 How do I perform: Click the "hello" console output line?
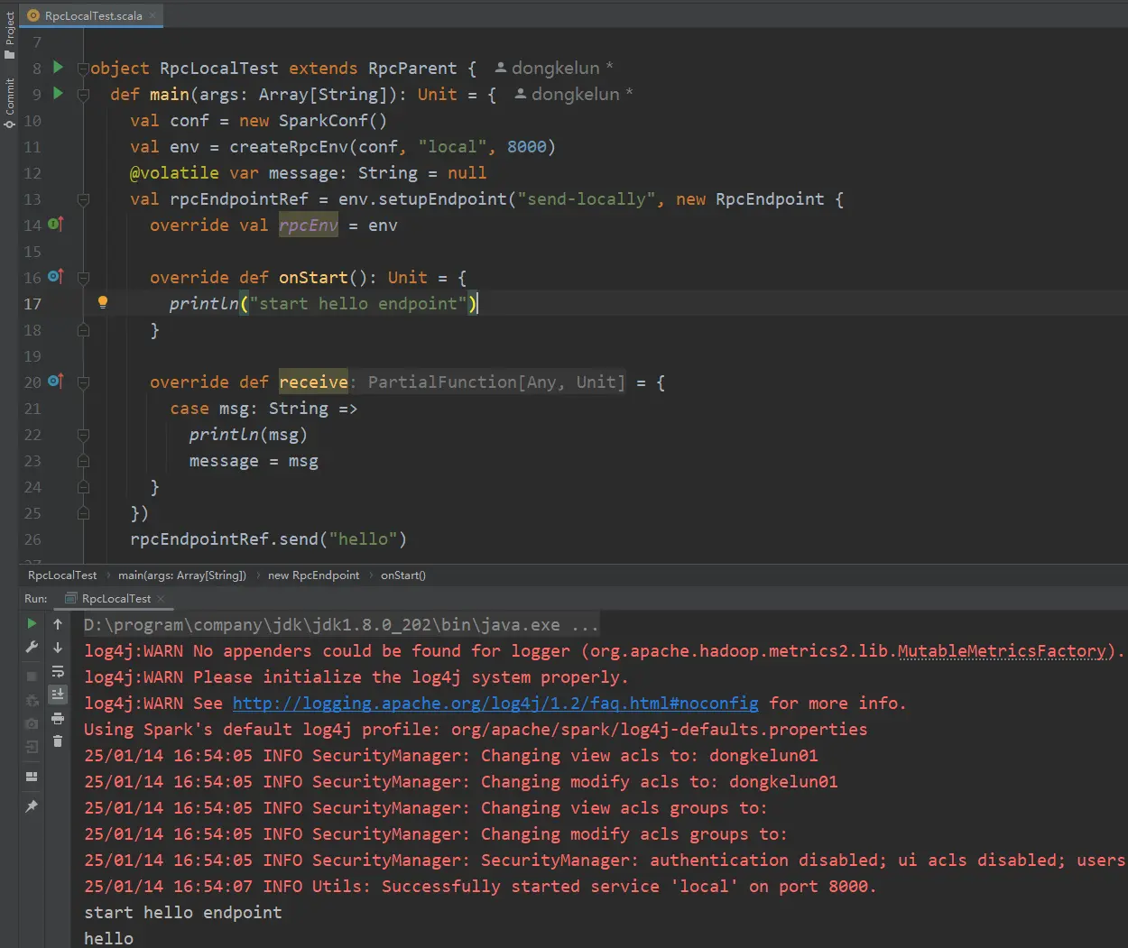tap(108, 938)
